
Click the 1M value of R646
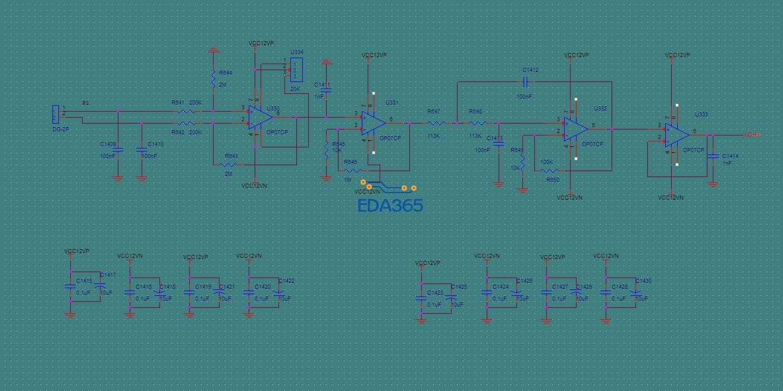[347, 180]
